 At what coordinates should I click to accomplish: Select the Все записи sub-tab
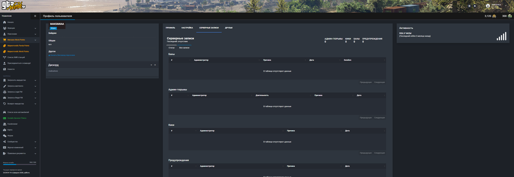click(x=184, y=48)
